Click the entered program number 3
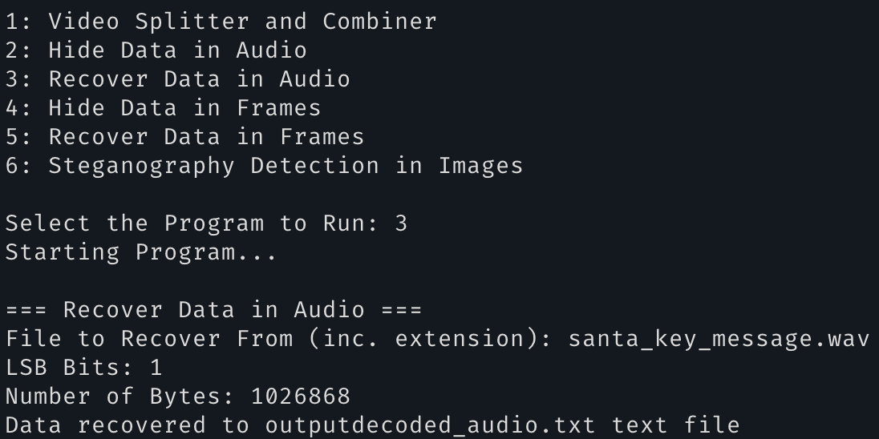This screenshot has width=879, height=439. click(401, 224)
